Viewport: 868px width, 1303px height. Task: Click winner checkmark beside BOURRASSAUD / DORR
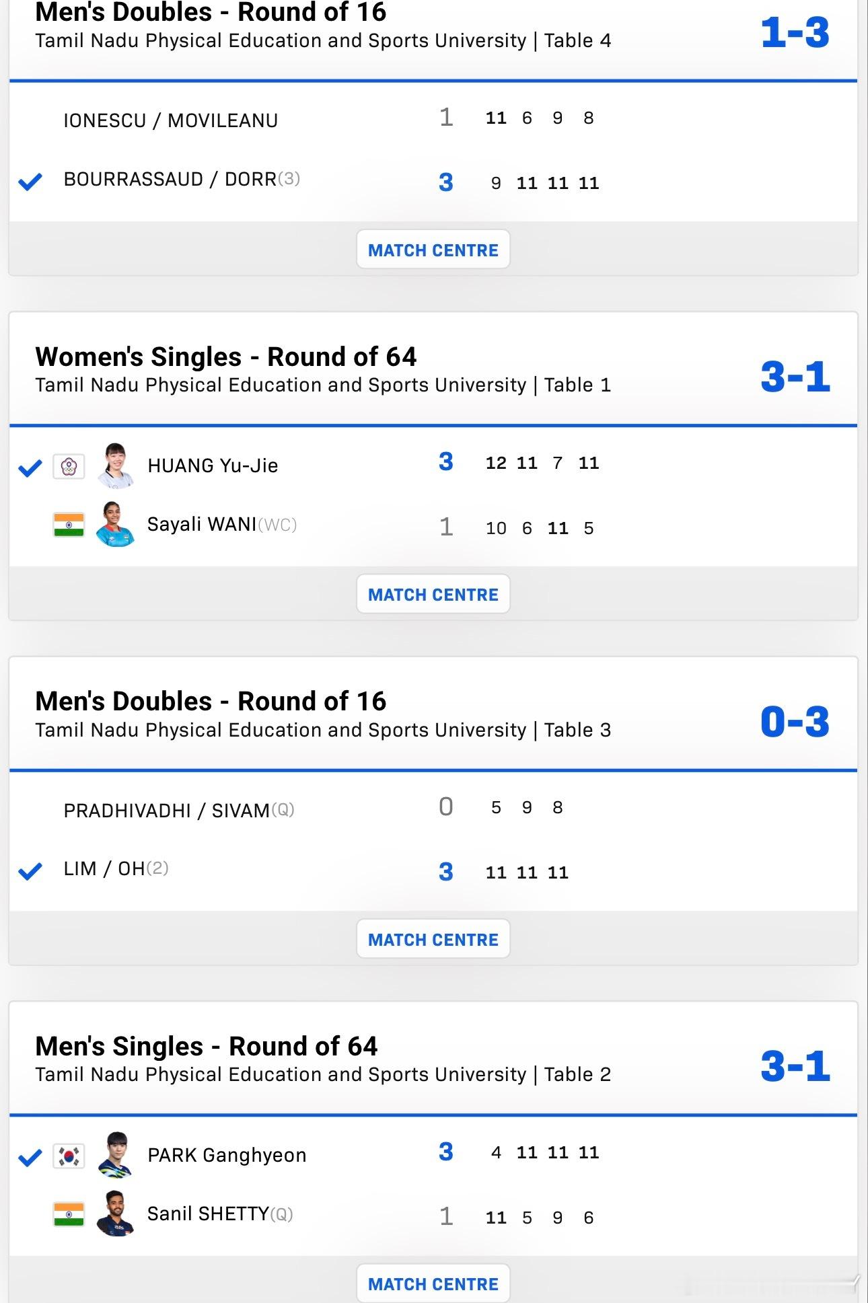(x=30, y=181)
